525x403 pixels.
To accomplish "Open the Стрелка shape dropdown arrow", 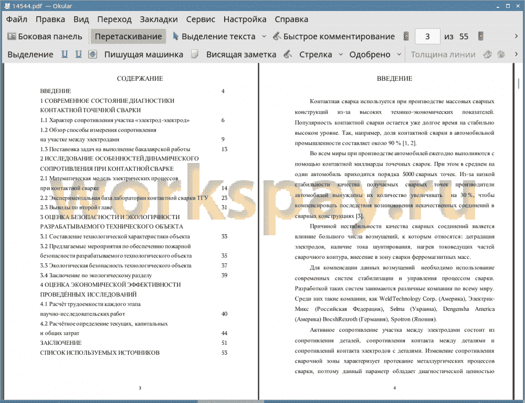I will [341, 55].
